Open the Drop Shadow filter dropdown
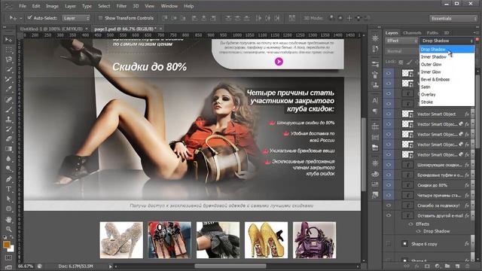 point(447,41)
